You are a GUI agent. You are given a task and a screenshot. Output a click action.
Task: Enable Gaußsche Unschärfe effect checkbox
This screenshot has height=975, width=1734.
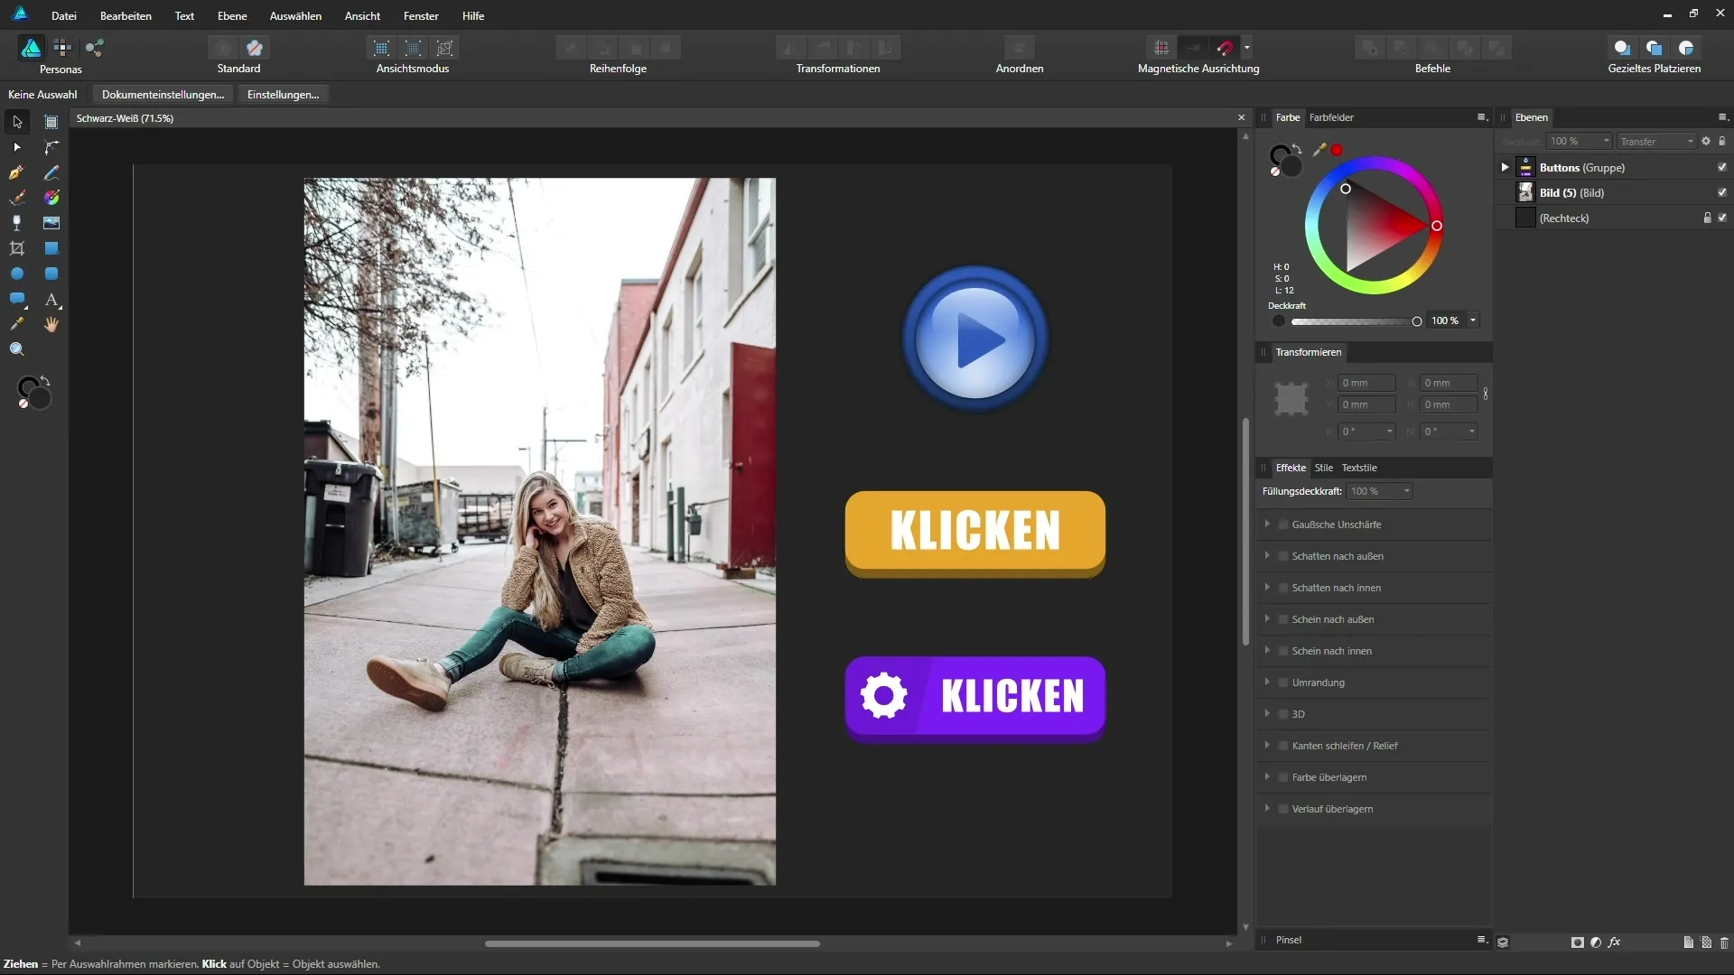[1283, 525]
